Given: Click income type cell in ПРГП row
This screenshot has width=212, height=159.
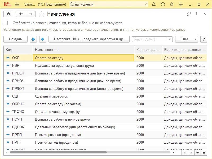Looking at the screenshot, I should point(184,143).
